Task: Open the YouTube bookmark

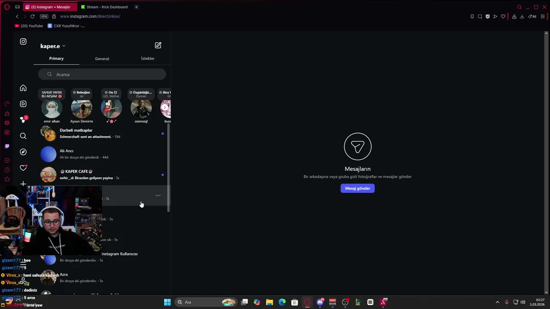Action: [x=29, y=26]
